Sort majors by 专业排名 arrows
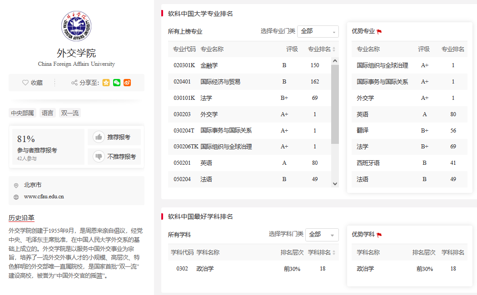This screenshot has height=295, width=477. (x=334, y=49)
